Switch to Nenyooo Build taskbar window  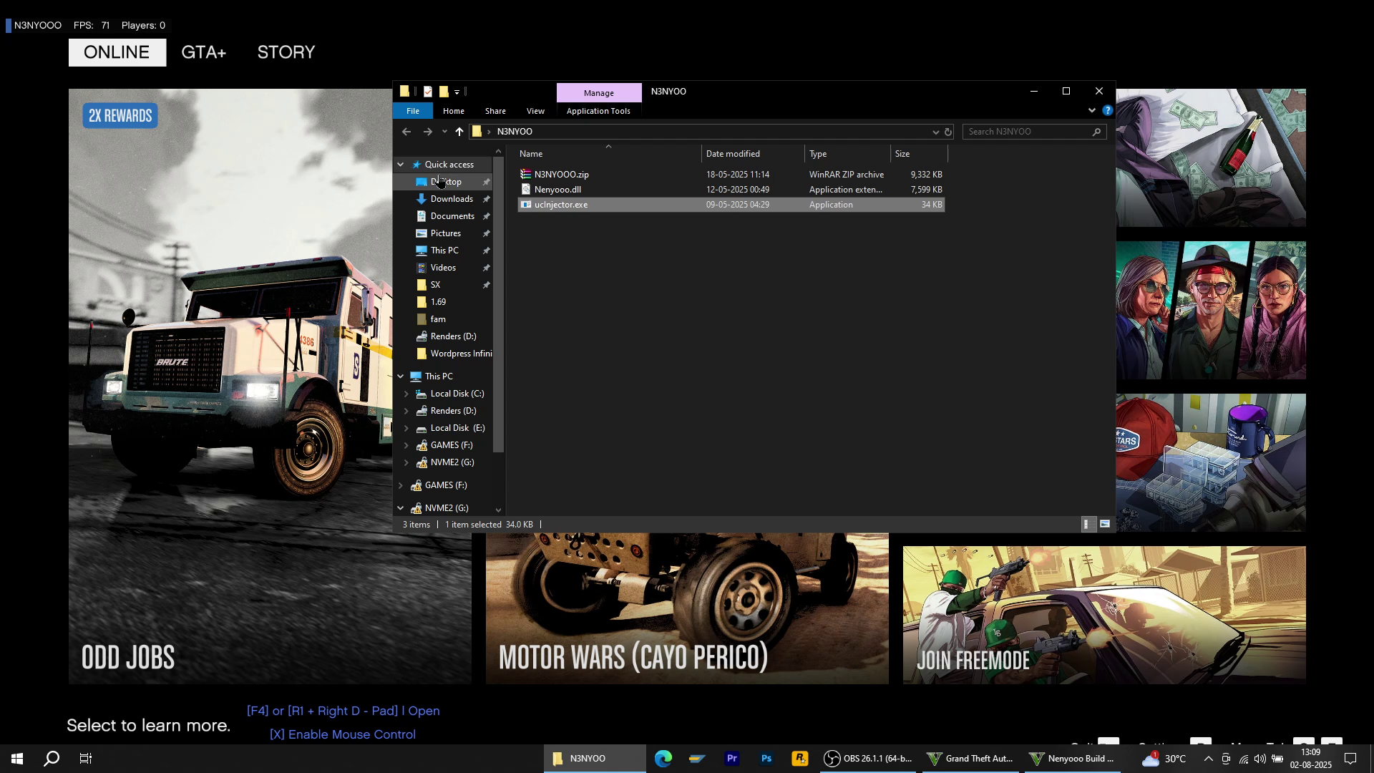[1072, 759]
